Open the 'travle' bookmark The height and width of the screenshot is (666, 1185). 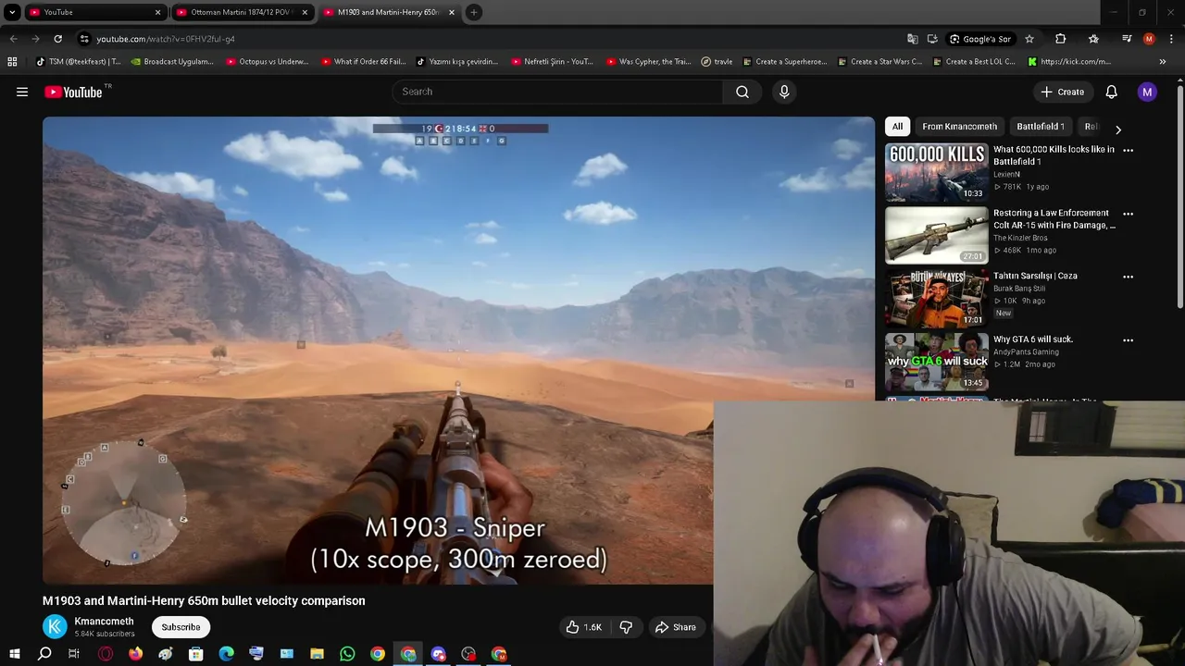tap(717, 62)
